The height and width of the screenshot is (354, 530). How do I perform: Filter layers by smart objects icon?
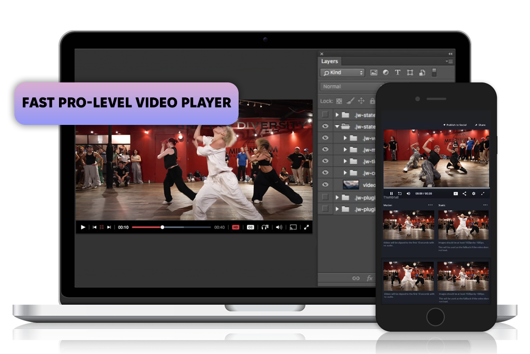[422, 73]
